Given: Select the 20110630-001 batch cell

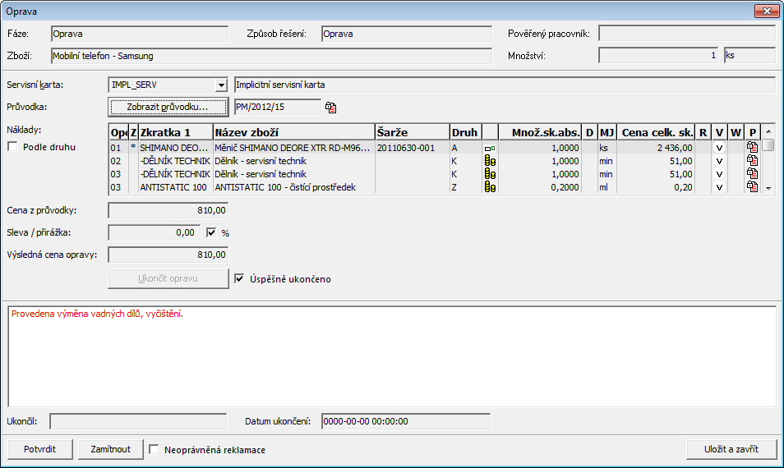Looking at the screenshot, I should tap(413, 148).
